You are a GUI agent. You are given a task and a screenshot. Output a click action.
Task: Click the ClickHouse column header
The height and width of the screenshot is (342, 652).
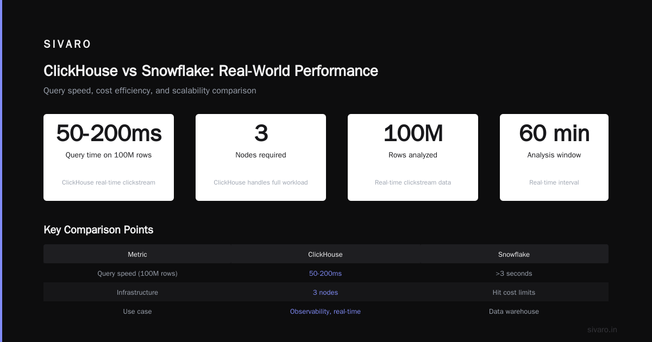tap(325, 254)
